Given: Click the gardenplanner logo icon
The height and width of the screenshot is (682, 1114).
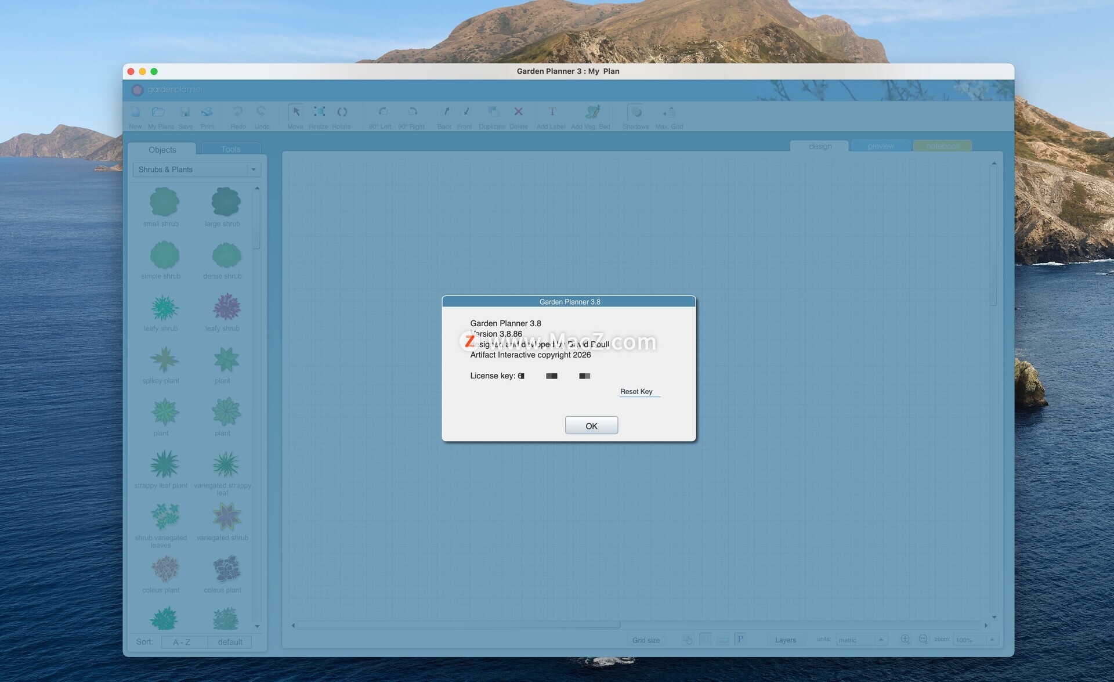Looking at the screenshot, I should (138, 90).
